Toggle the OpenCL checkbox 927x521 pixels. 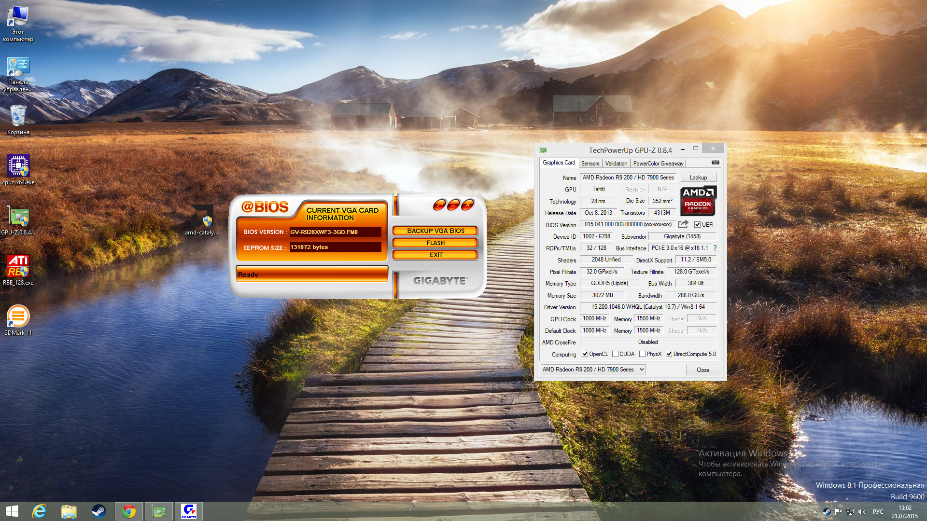coord(585,354)
